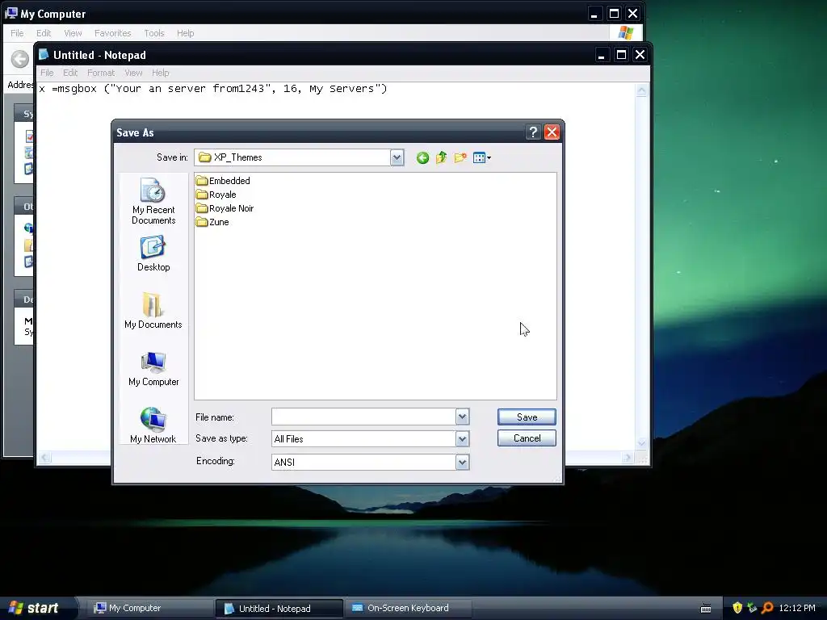Click the Safely Remove Hardware tray icon
The image size is (827, 620).
[752, 608]
